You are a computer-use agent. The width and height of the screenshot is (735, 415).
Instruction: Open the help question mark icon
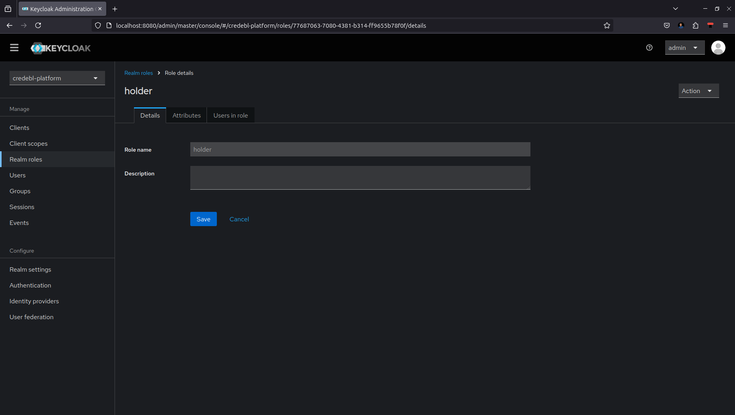point(649,48)
